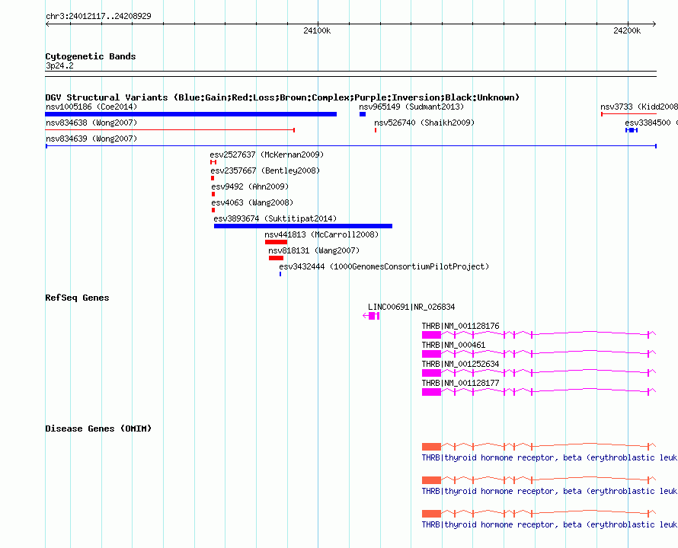Click the 24200k ruler tick label
The width and height of the screenshot is (678, 548).
627,30
